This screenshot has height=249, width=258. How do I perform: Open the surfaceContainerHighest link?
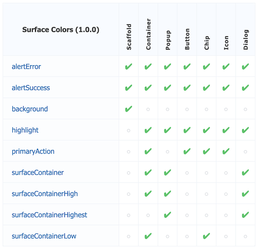click(x=49, y=215)
